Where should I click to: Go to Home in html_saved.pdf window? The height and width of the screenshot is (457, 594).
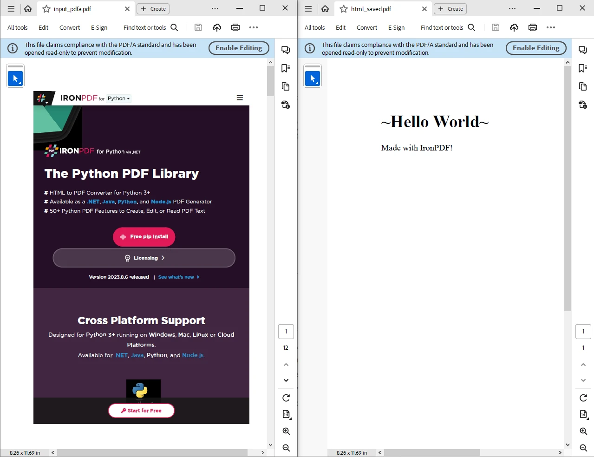pos(325,9)
